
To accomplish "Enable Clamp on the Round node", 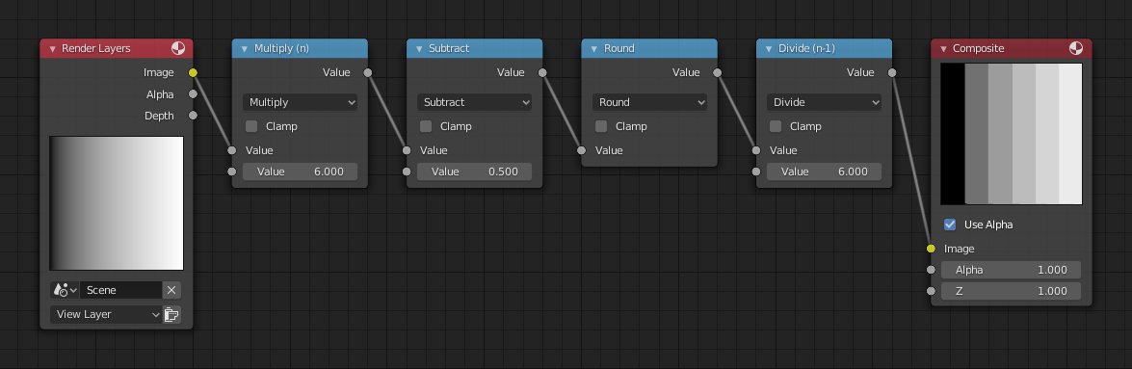I will tap(600, 126).
